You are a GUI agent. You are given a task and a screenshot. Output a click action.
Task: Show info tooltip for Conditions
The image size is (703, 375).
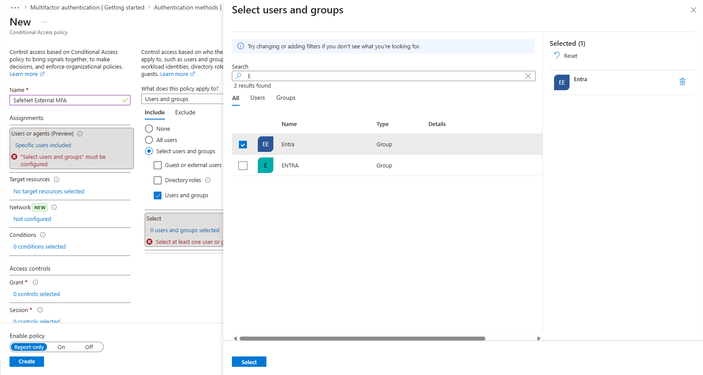43,235
